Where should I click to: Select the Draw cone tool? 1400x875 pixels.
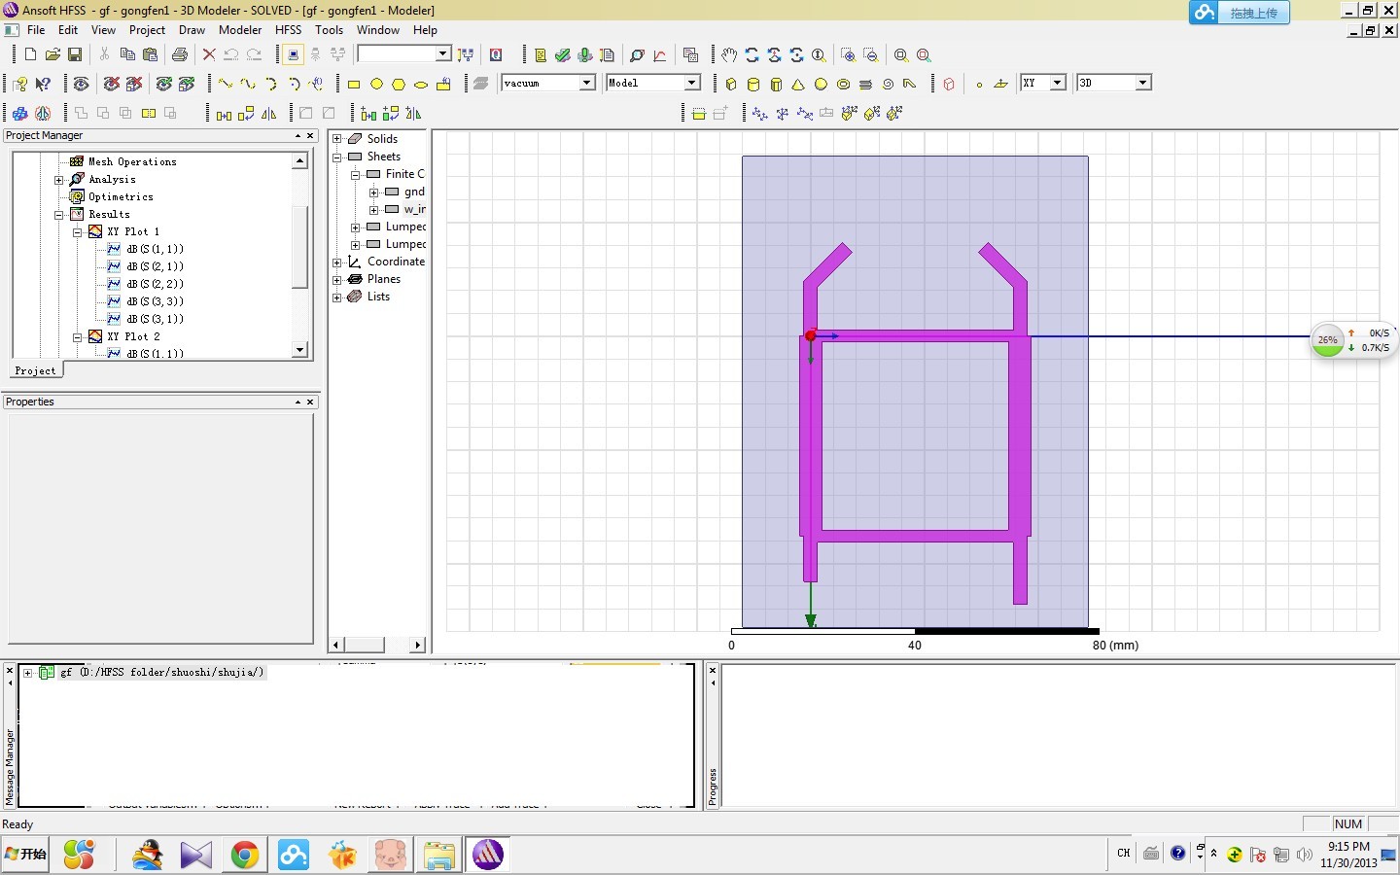798,85
